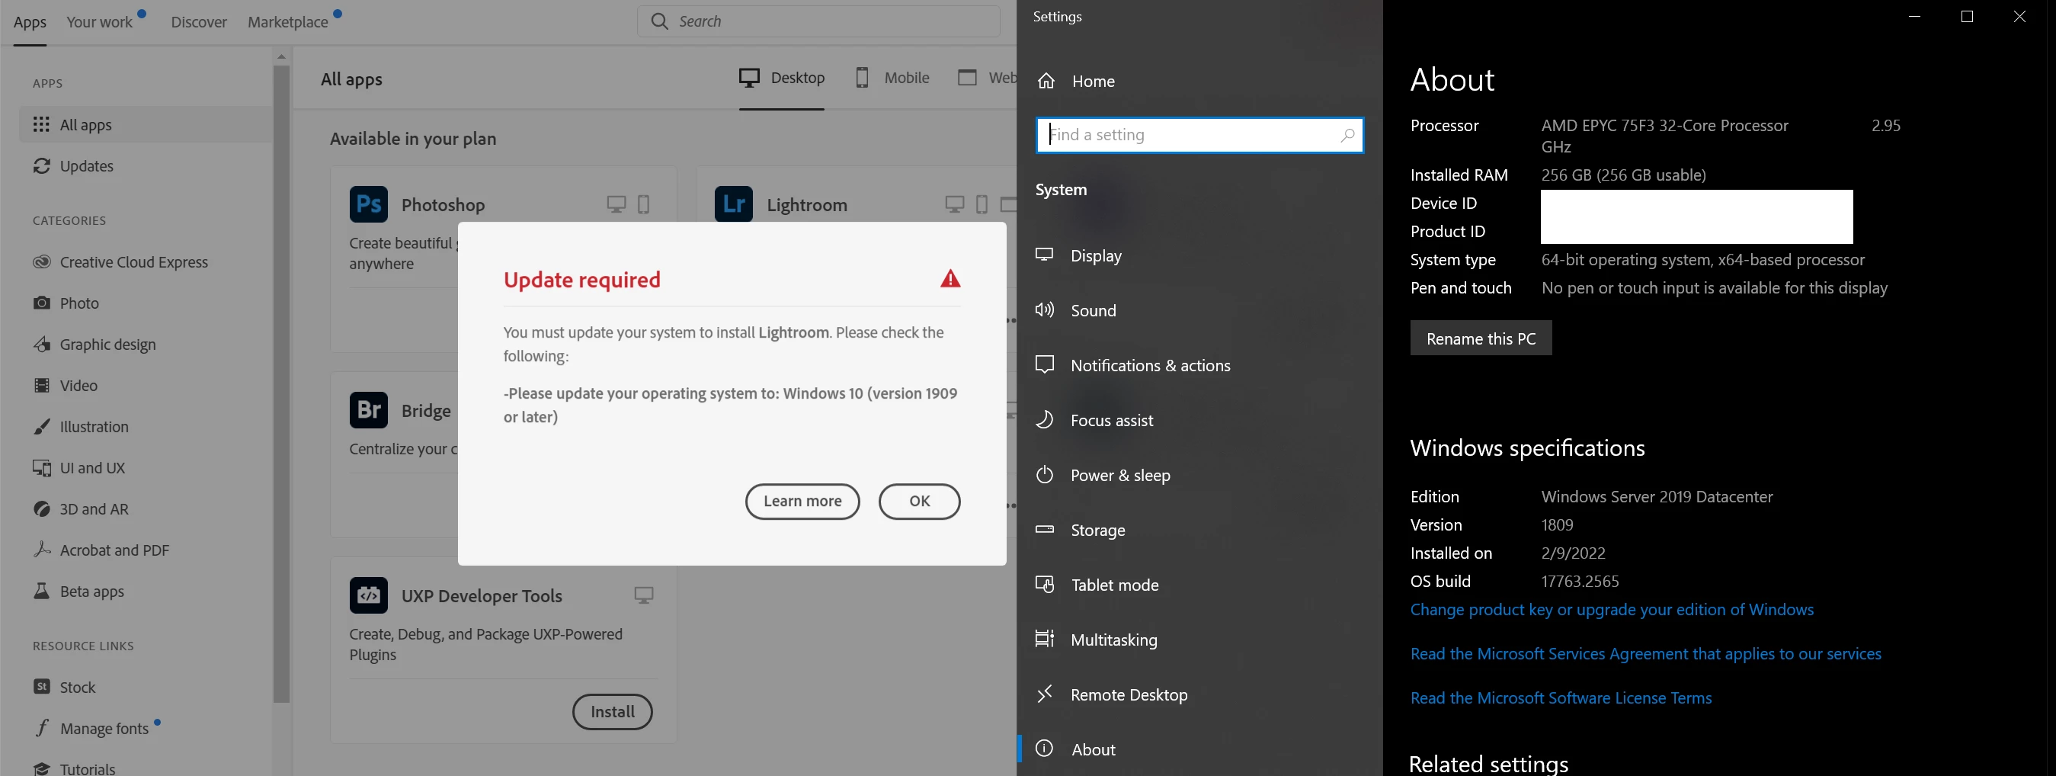
Task: Open the Microsoft Services Agreement link
Action: pyautogui.click(x=1646, y=654)
